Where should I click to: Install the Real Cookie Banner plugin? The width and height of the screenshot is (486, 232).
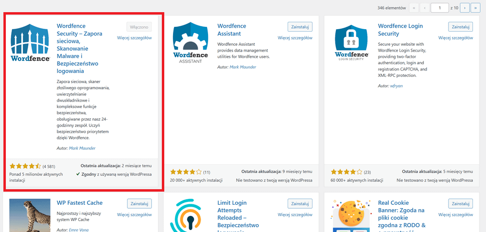[461, 203]
